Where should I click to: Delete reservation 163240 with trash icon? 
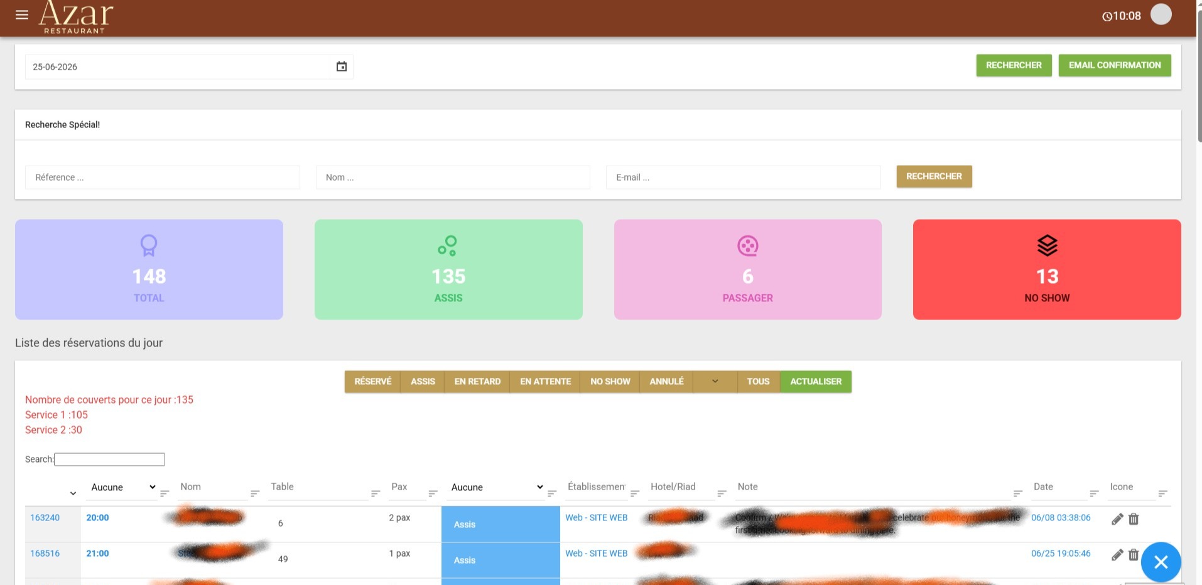coord(1134,519)
